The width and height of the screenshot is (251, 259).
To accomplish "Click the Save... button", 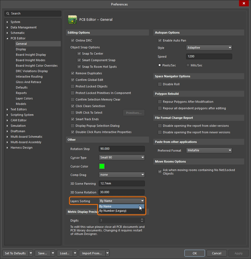I will click(43, 253).
